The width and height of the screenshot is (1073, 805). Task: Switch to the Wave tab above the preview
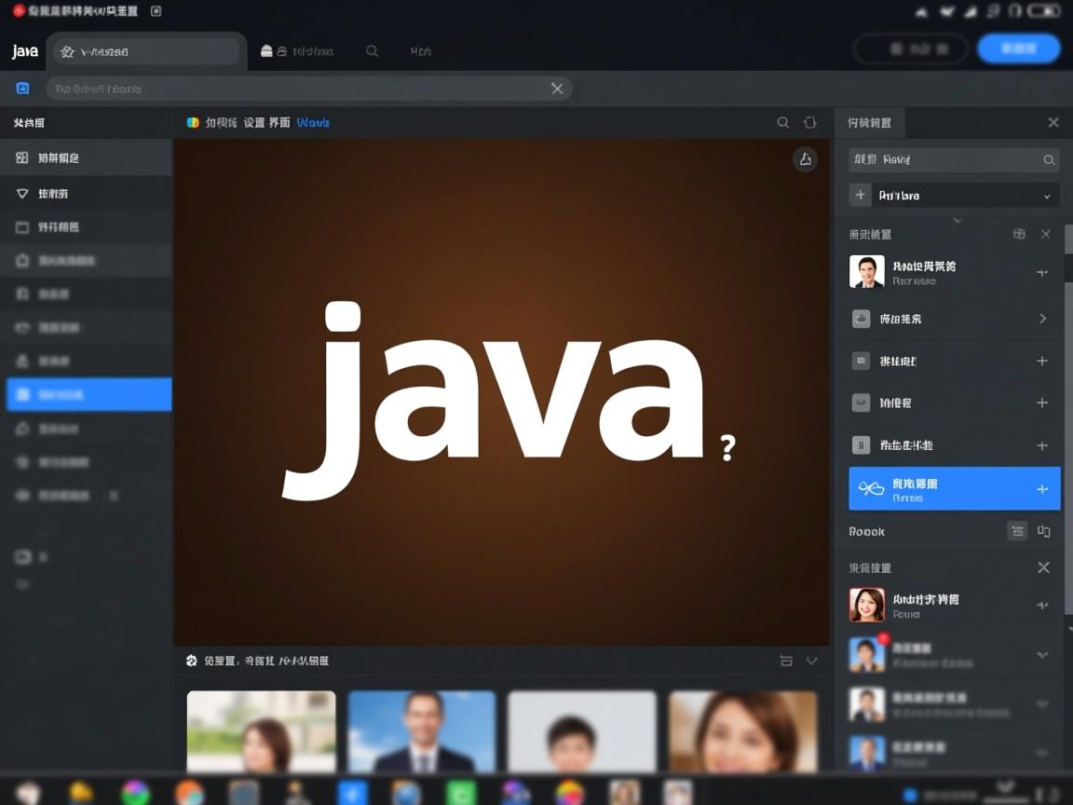[313, 122]
